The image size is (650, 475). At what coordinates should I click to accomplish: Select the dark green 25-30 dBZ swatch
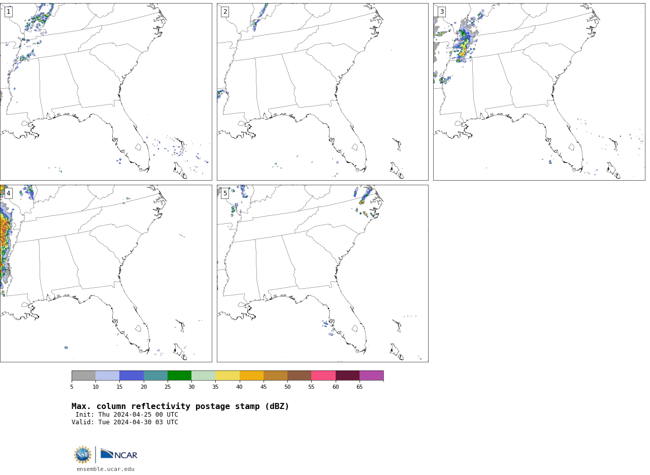pos(179,376)
